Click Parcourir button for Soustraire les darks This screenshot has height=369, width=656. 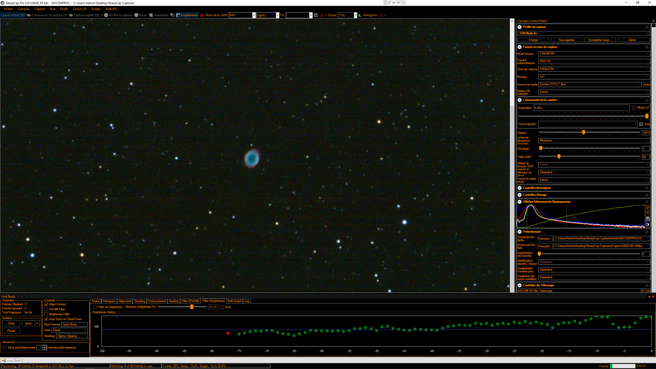(545, 239)
